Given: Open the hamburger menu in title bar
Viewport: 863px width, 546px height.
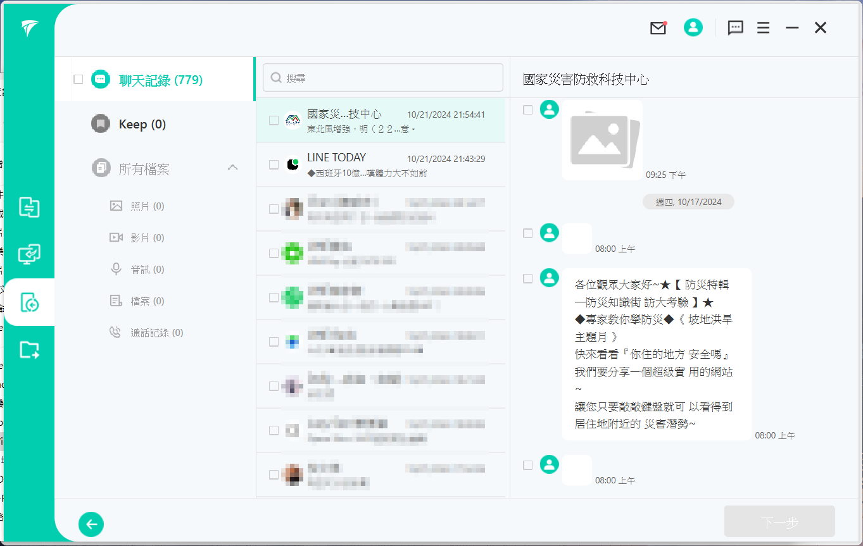Looking at the screenshot, I should (x=763, y=28).
